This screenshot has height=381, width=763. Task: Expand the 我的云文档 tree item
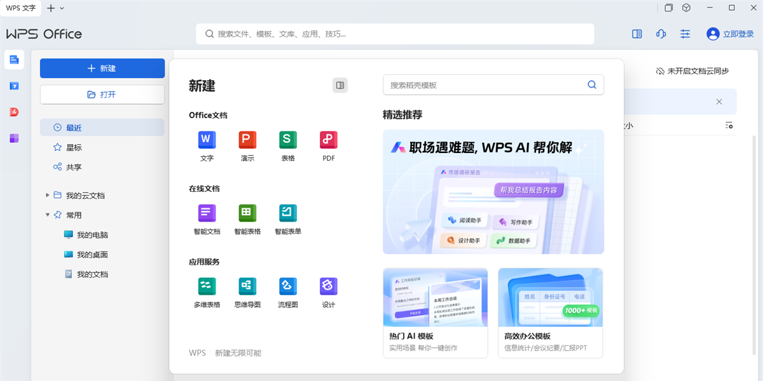tap(47, 195)
